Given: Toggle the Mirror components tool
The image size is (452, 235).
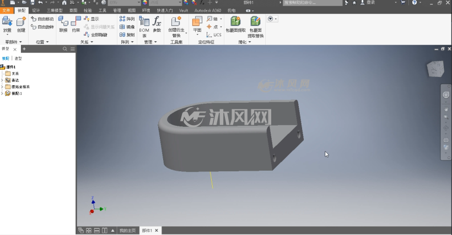Looking at the screenshot, I should [x=127, y=27].
